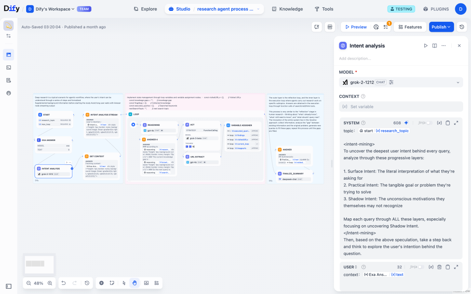Export workflow as image
This screenshot has height=294, width=471.
[x=146, y=283]
